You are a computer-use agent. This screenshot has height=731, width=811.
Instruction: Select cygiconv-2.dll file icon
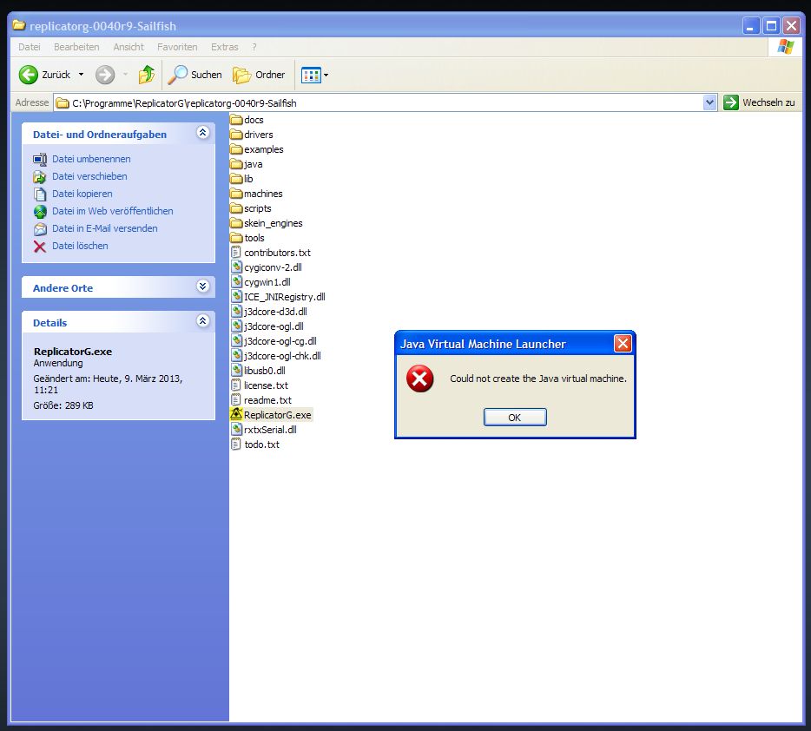pyautogui.click(x=236, y=267)
